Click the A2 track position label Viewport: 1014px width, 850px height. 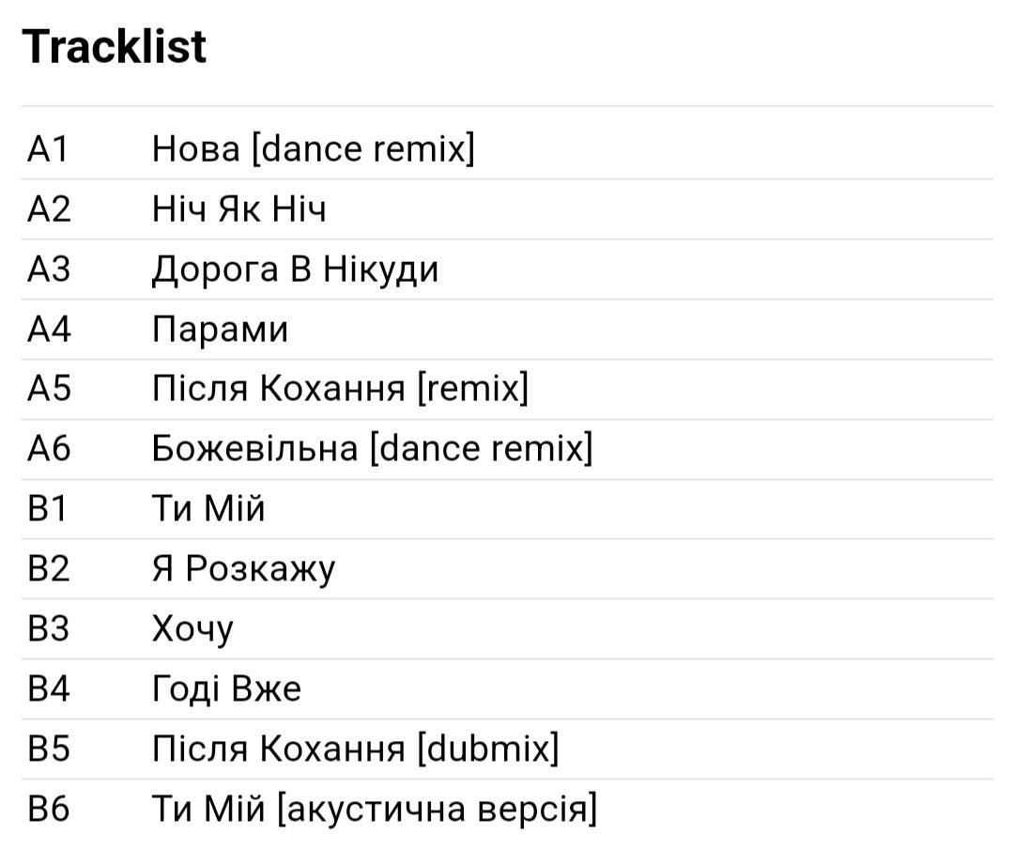[x=49, y=209]
